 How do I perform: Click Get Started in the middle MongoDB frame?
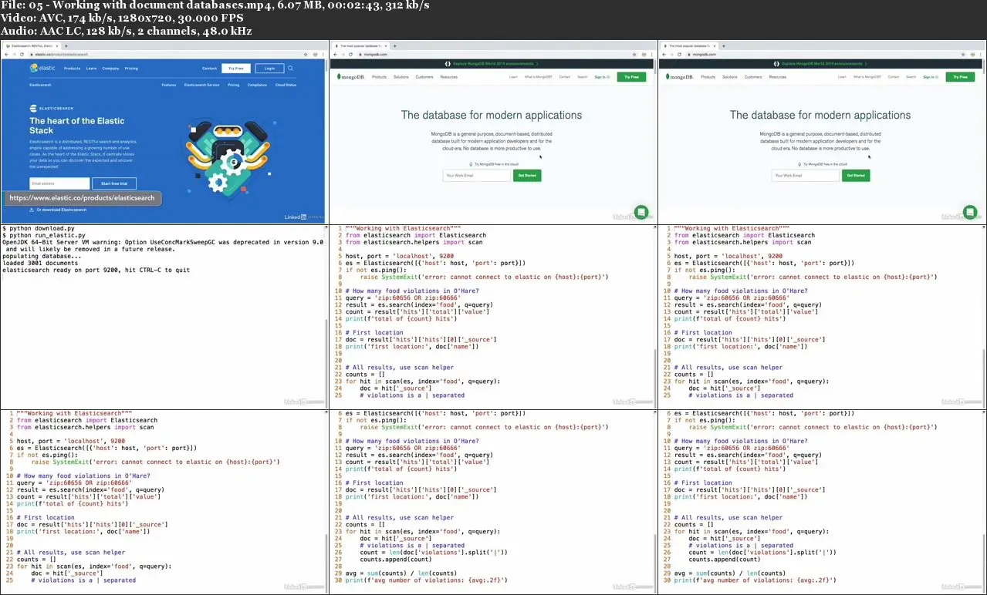(x=527, y=176)
